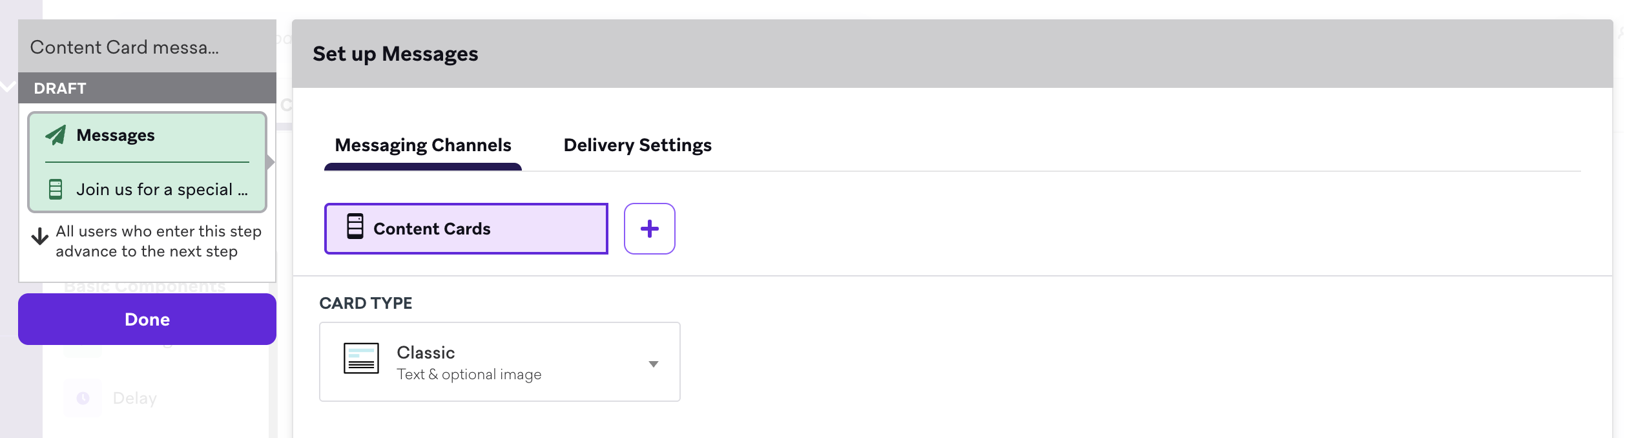Click the paper plane Messages icon
The width and height of the screenshot is (1625, 438).
56,135
